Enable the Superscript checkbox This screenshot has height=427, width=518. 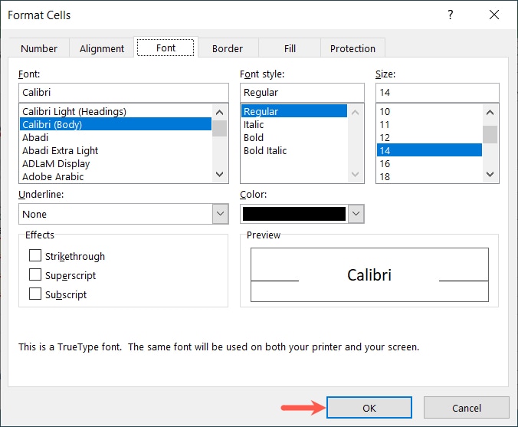click(x=35, y=274)
